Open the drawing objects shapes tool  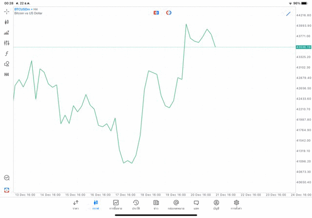6,64
